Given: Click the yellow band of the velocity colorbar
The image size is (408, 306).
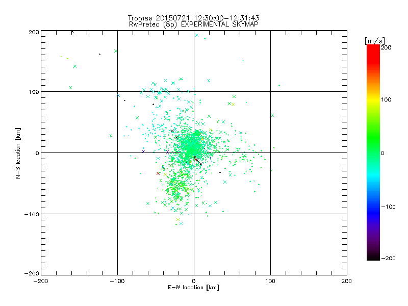Looking at the screenshot, I should [373, 99].
